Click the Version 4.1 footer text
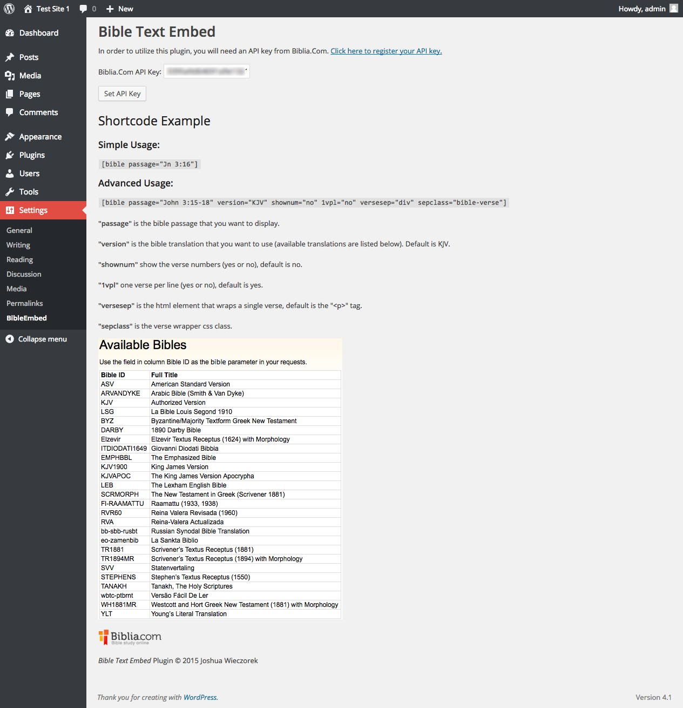 pos(653,697)
